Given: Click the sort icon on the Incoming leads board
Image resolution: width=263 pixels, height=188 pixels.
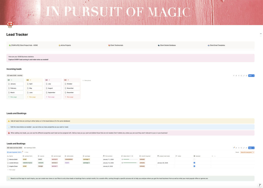Looking at the screenshot, I should pos(236,76).
